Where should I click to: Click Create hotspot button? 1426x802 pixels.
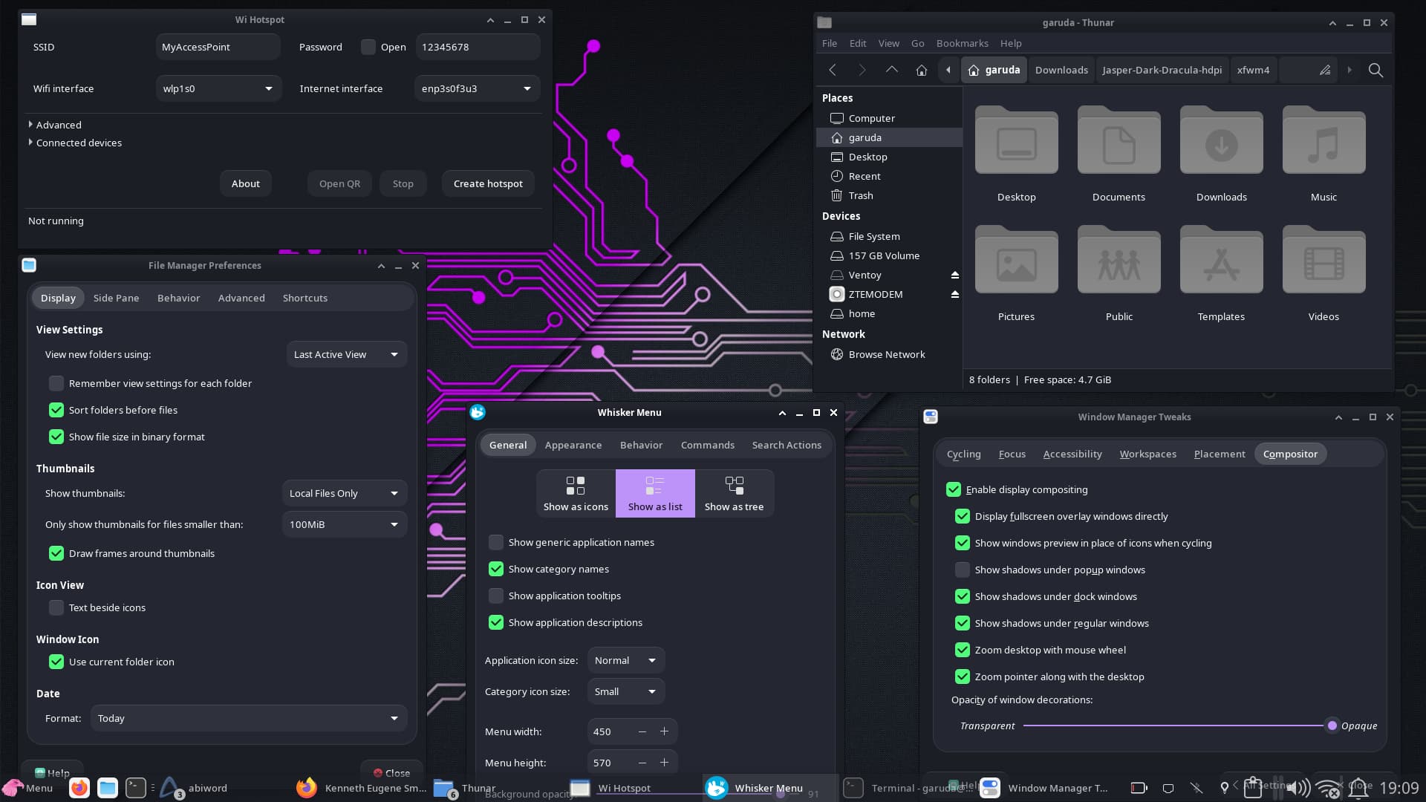pyautogui.click(x=488, y=183)
